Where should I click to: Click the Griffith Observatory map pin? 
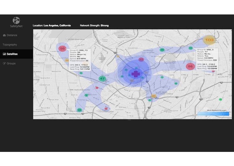[67, 39]
